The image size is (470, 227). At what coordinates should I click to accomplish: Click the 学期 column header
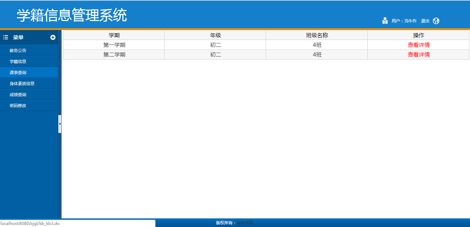[x=114, y=35]
